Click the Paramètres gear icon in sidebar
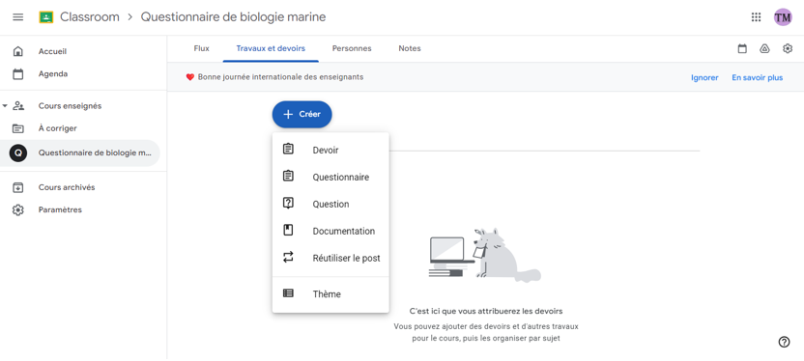Image resolution: width=804 pixels, height=361 pixels. click(x=18, y=210)
